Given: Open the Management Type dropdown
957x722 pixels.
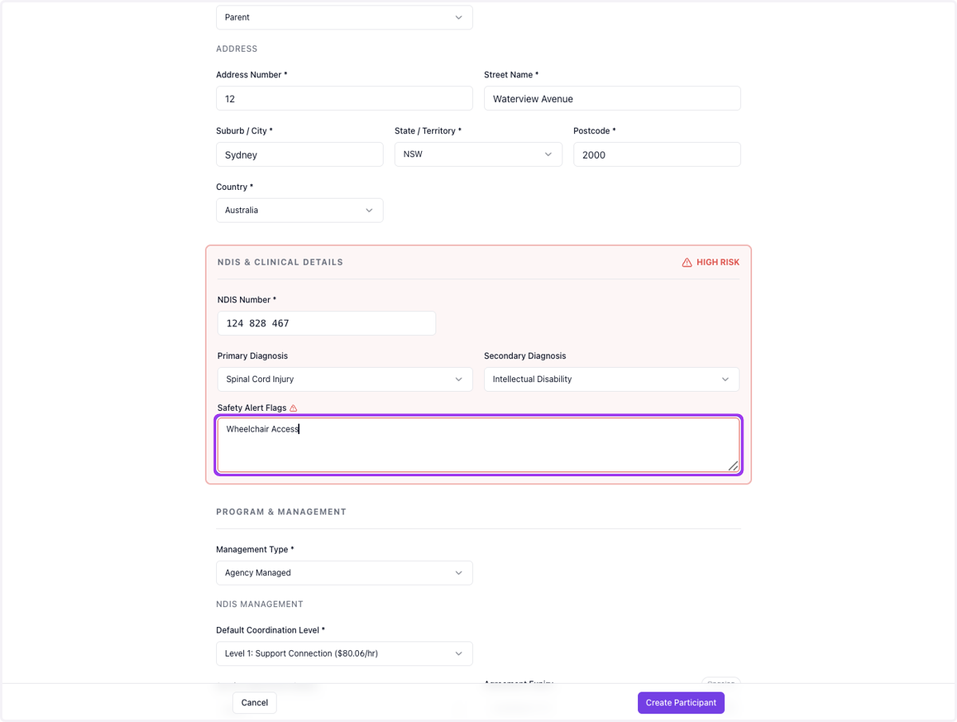Looking at the screenshot, I should pyautogui.click(x=345, y=573).
